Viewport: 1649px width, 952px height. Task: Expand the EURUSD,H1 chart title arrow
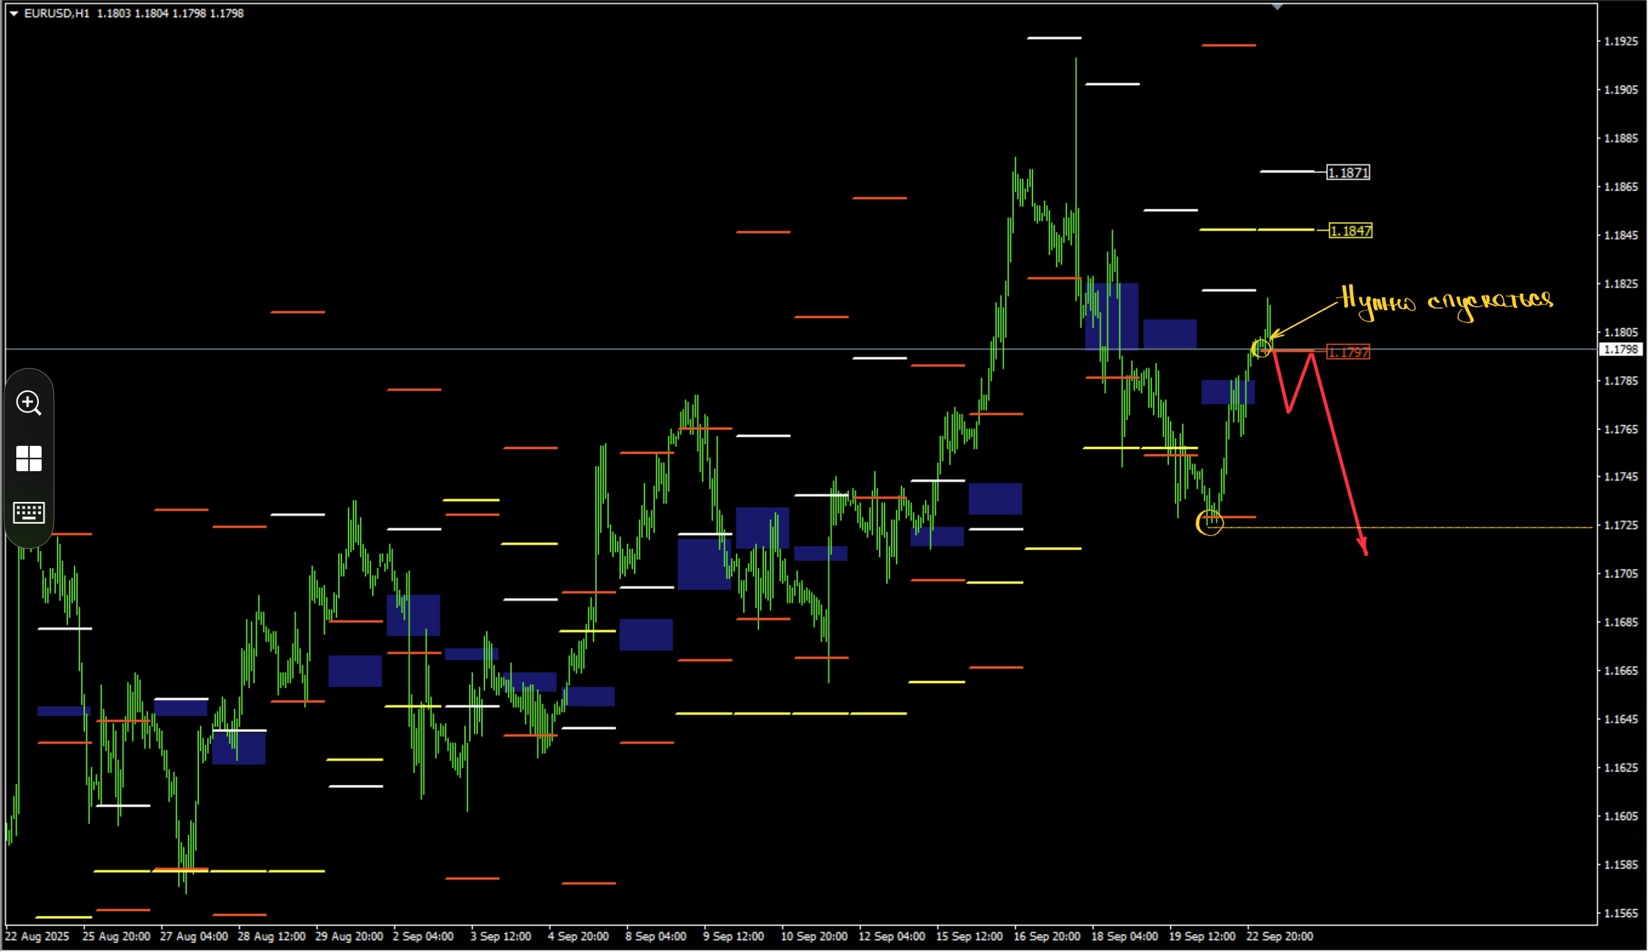(13, 13)
